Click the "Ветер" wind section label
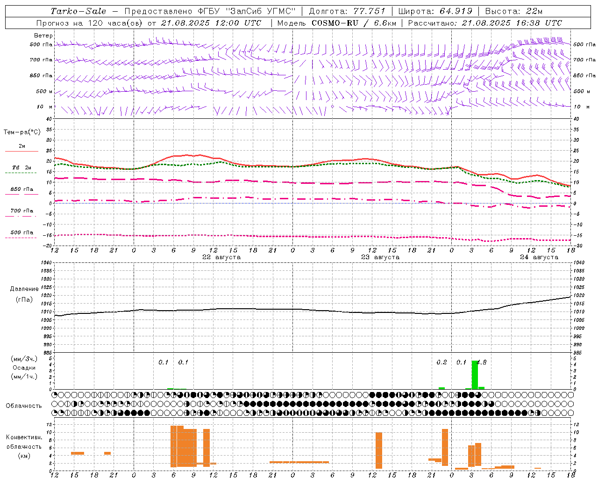This screenshot has height=479, width=598. tap(43, 36)
